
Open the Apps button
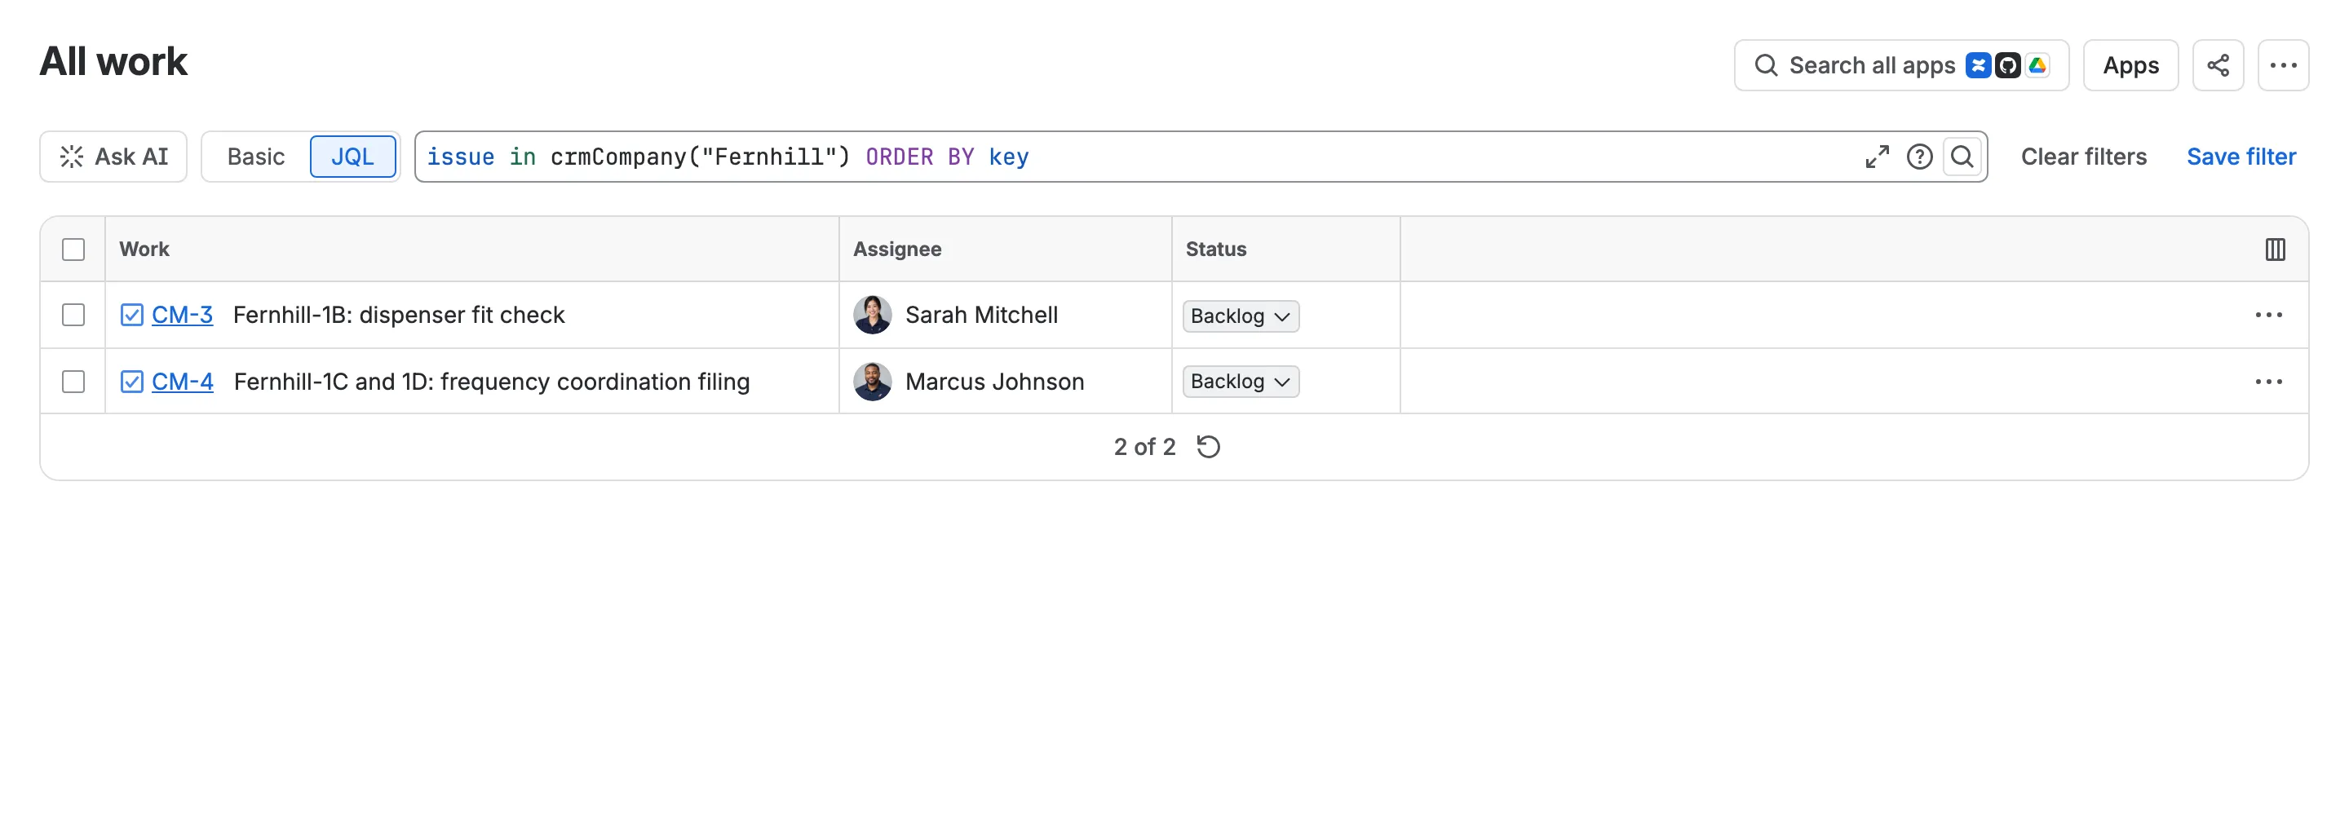coord(2130,65)
